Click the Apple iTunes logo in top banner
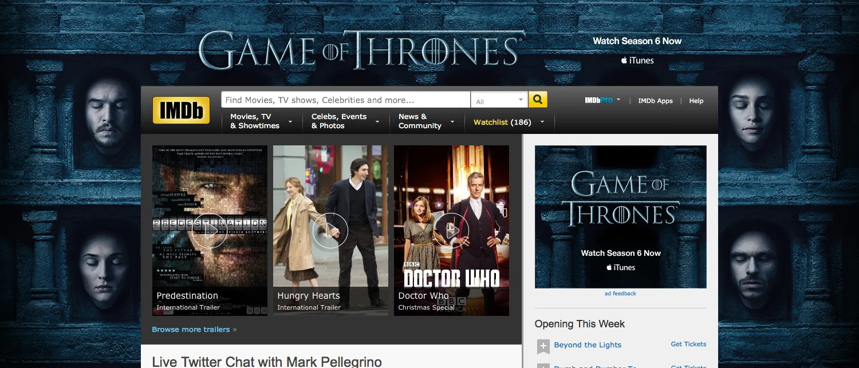Viewport: 859px width, 368px height. [637, 60]
